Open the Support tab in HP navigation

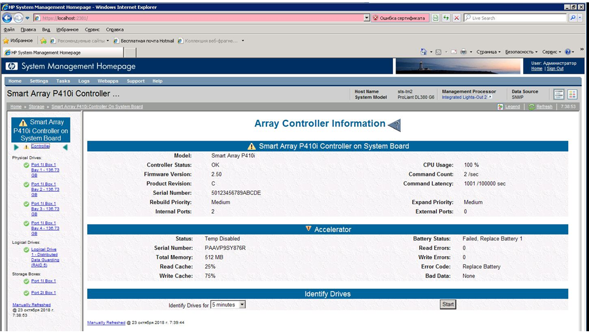136,81
